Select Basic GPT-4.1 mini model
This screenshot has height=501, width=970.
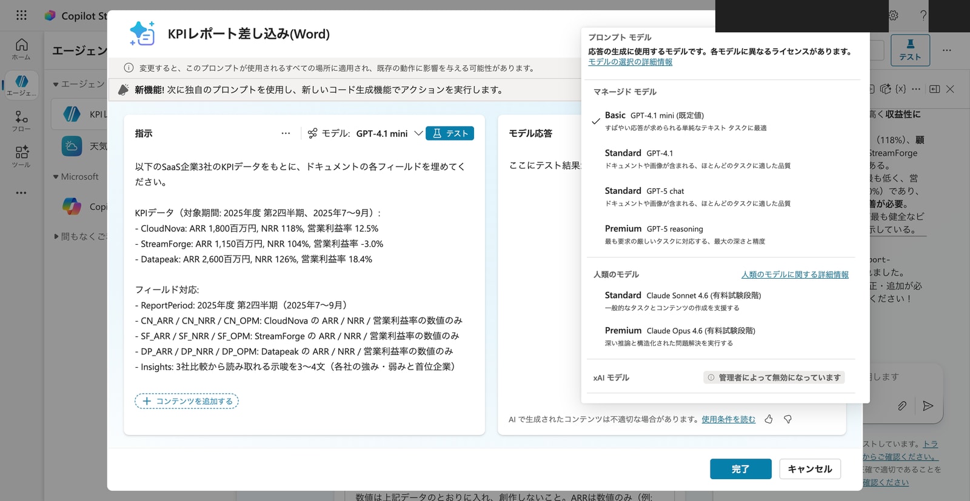(x=721, y=121)
